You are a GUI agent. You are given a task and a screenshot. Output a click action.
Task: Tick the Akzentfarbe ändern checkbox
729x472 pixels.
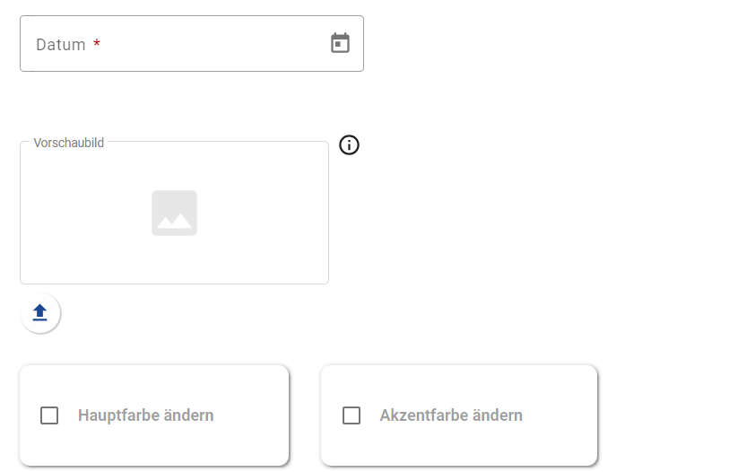[351, 415]
